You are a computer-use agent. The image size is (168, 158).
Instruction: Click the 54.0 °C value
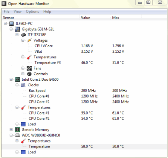pos(87,119)
